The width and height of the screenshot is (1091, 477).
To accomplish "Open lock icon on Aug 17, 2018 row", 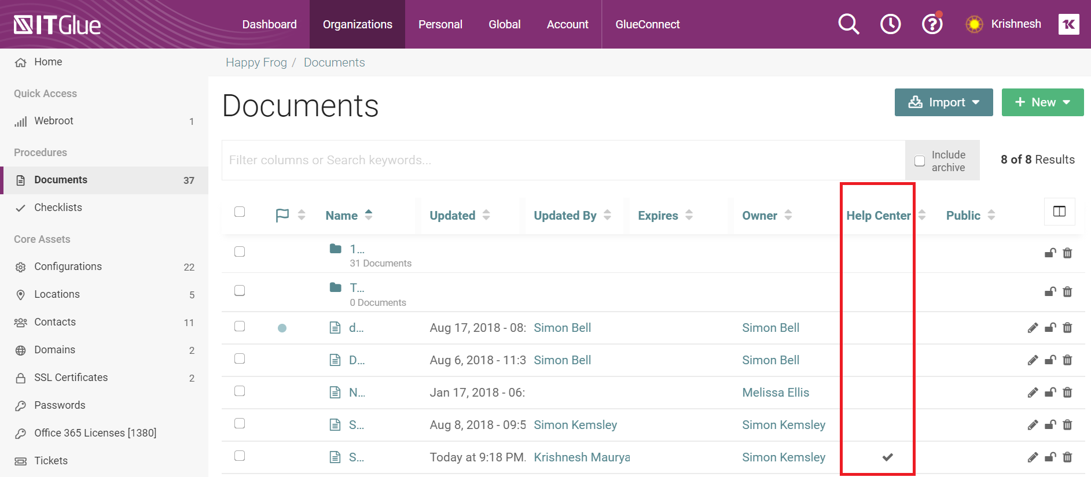I will (x=1050, y=328).
